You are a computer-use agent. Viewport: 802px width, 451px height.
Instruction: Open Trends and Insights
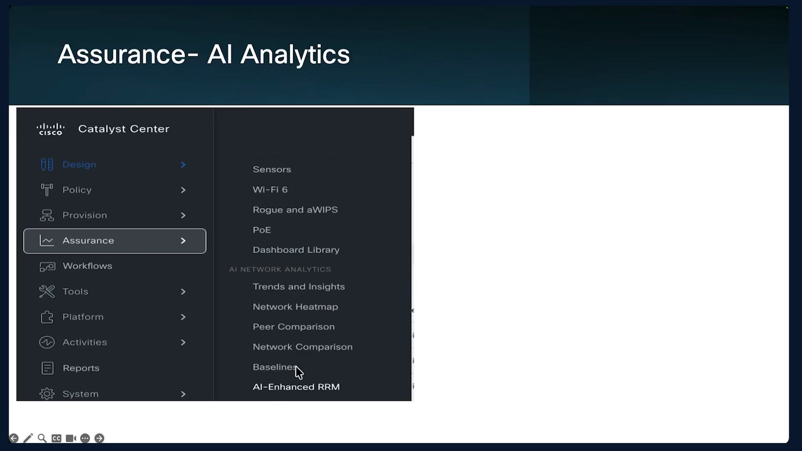[299, 287]
